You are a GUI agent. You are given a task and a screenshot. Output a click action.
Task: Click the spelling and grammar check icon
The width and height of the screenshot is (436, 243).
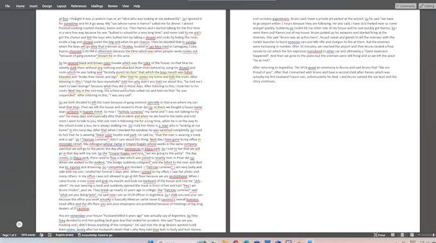pos(42,235)
